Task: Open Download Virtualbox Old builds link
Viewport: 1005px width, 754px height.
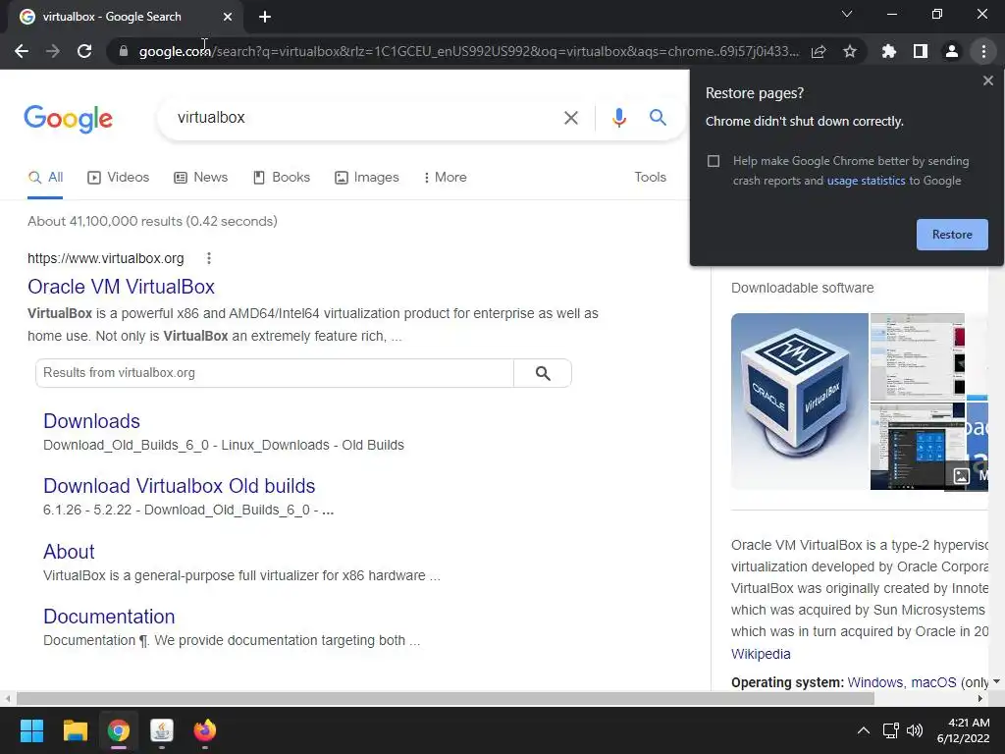Action: point(180,486)
